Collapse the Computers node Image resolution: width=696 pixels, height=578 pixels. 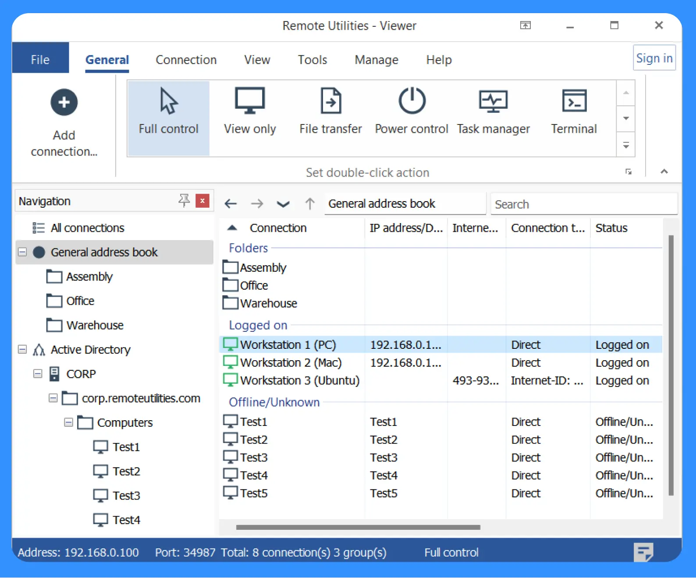68,423
